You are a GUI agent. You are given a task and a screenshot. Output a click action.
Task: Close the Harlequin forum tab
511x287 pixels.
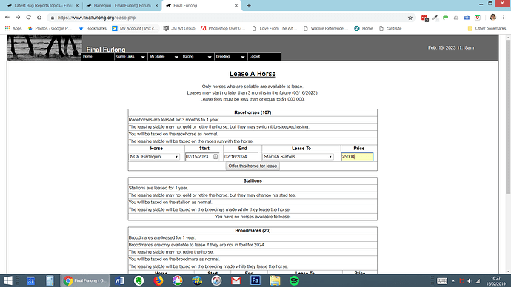156,5
